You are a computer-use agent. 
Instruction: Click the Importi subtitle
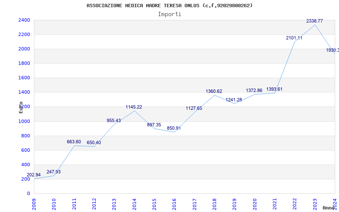tap(169, 14)
